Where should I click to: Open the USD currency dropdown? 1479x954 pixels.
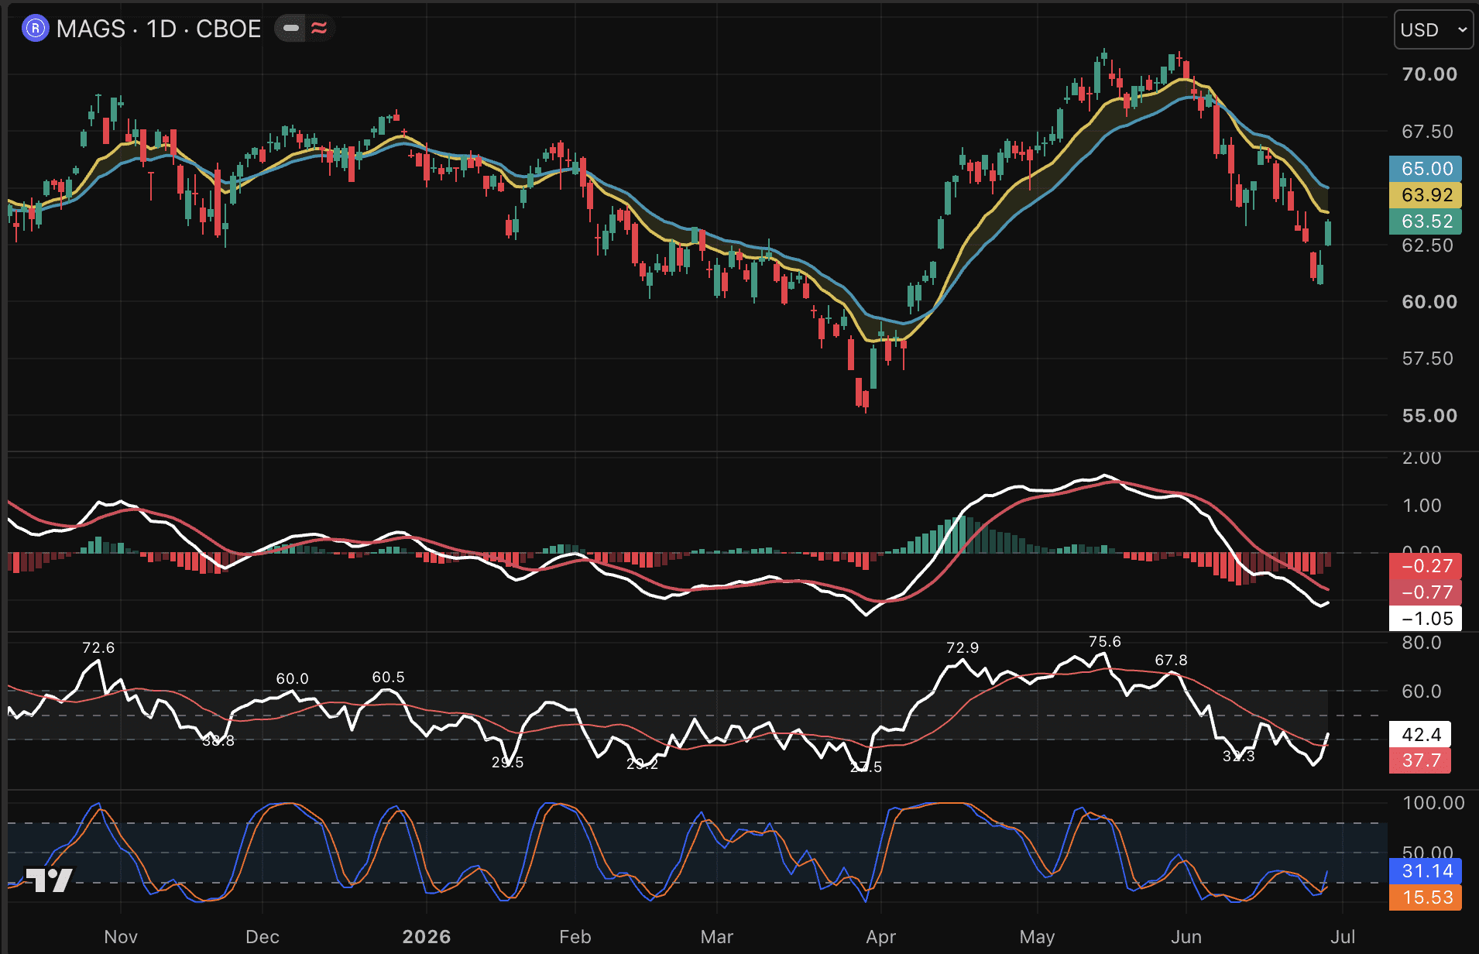pyautogui.click(x=1433, y=29)
